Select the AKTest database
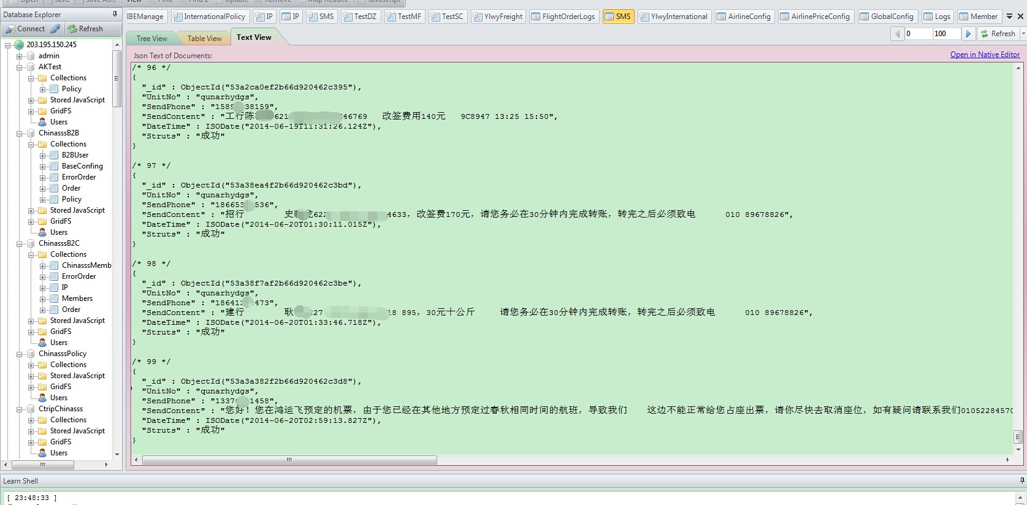The height and width of the screenshot is (505, 1027). click(50, 67)
